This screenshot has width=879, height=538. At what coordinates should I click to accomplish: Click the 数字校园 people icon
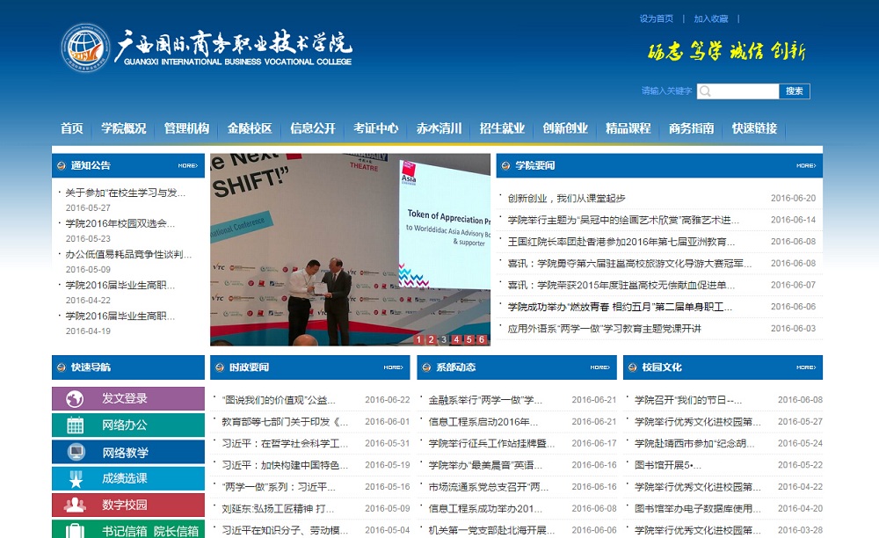coord(75,505)
